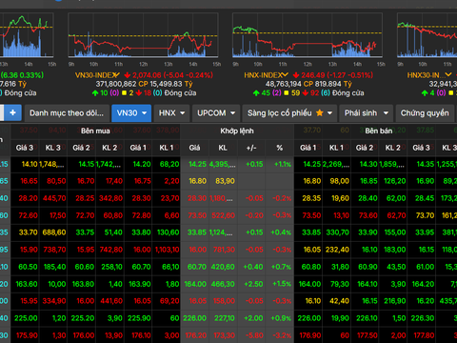The height and width of the screenshot is (343, 457).
Task: Open the UPCOM dropdown tab
Action: [216, 113]
